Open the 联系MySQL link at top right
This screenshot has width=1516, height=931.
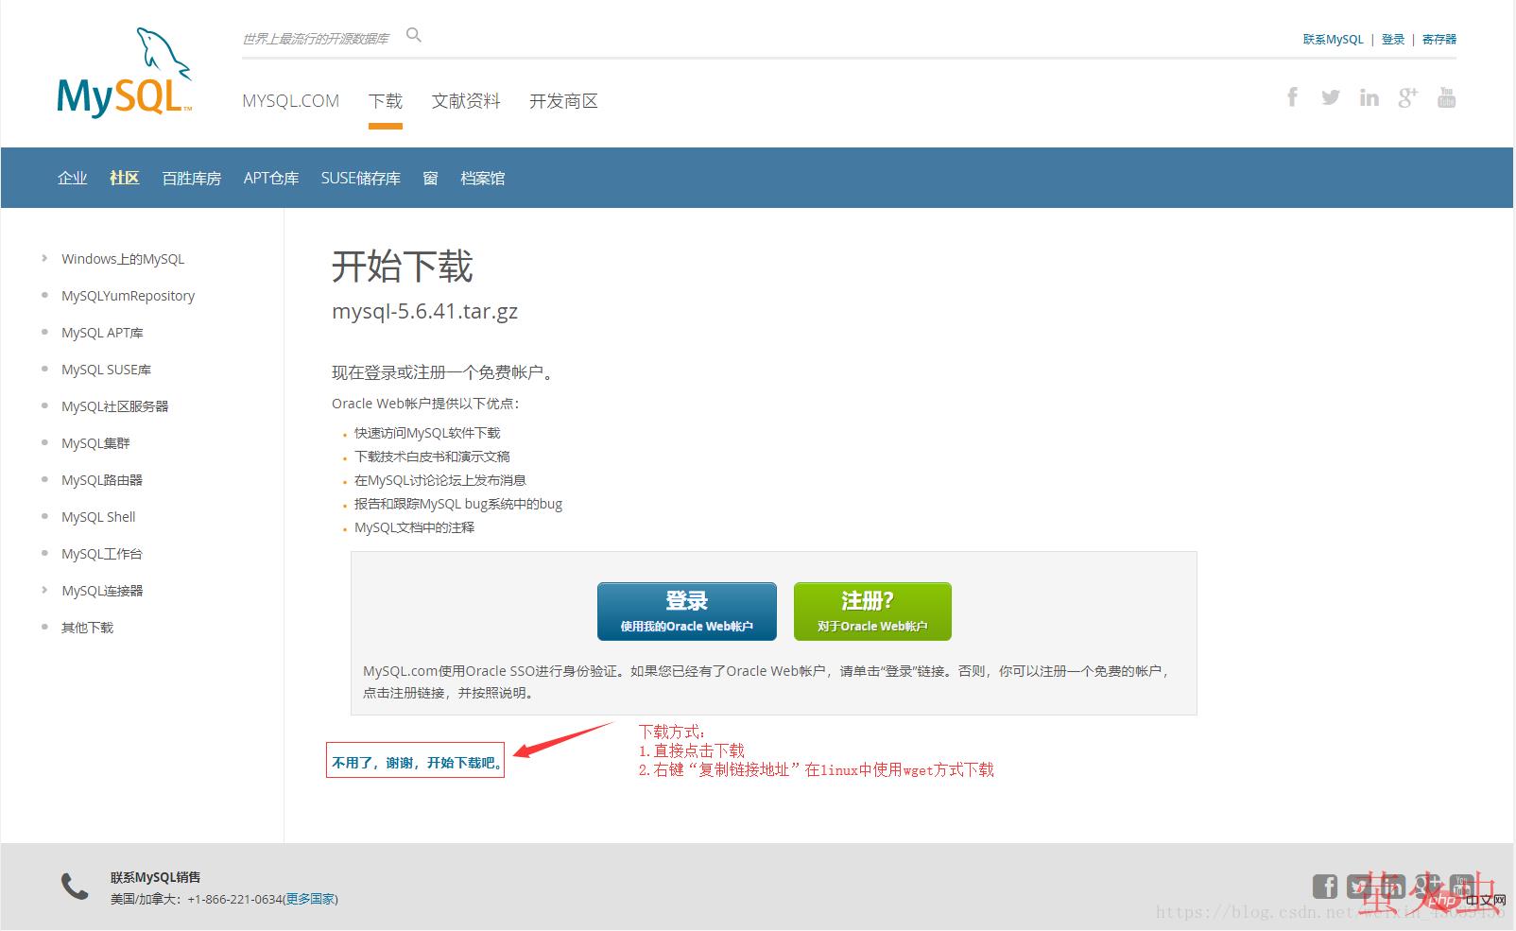click(x=1334, y=39)
